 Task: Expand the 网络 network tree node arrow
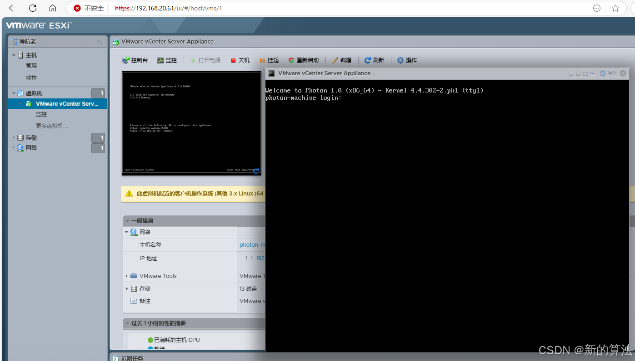coord(14,148)
